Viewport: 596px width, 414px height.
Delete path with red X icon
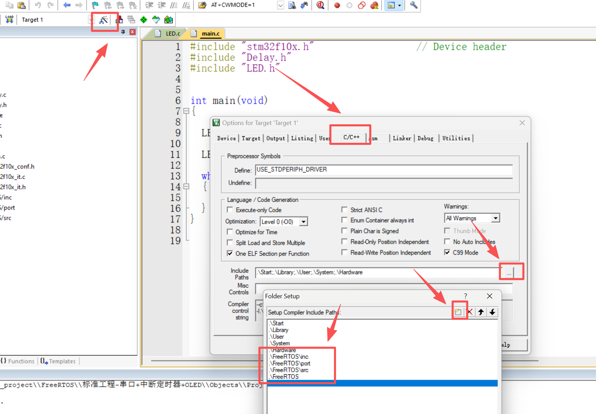point(470,312)
